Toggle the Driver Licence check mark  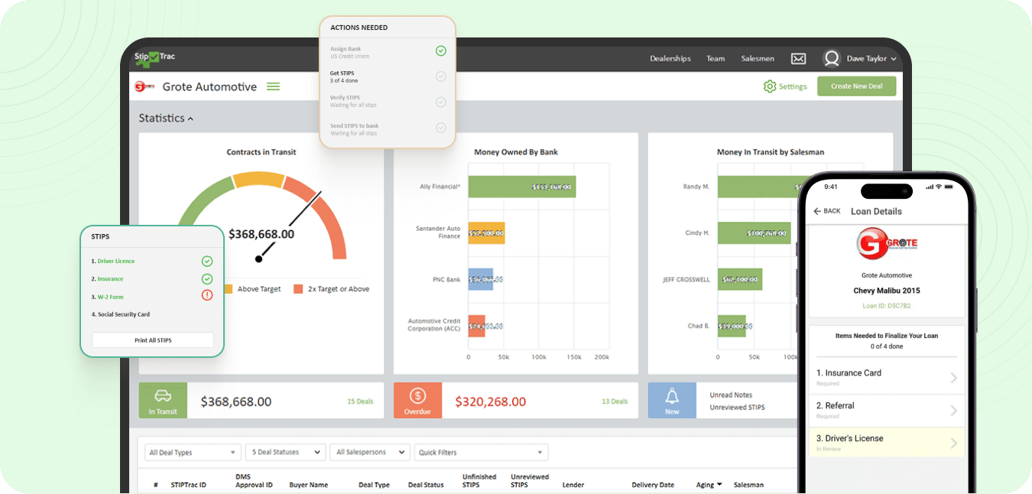tap(207, 261)
